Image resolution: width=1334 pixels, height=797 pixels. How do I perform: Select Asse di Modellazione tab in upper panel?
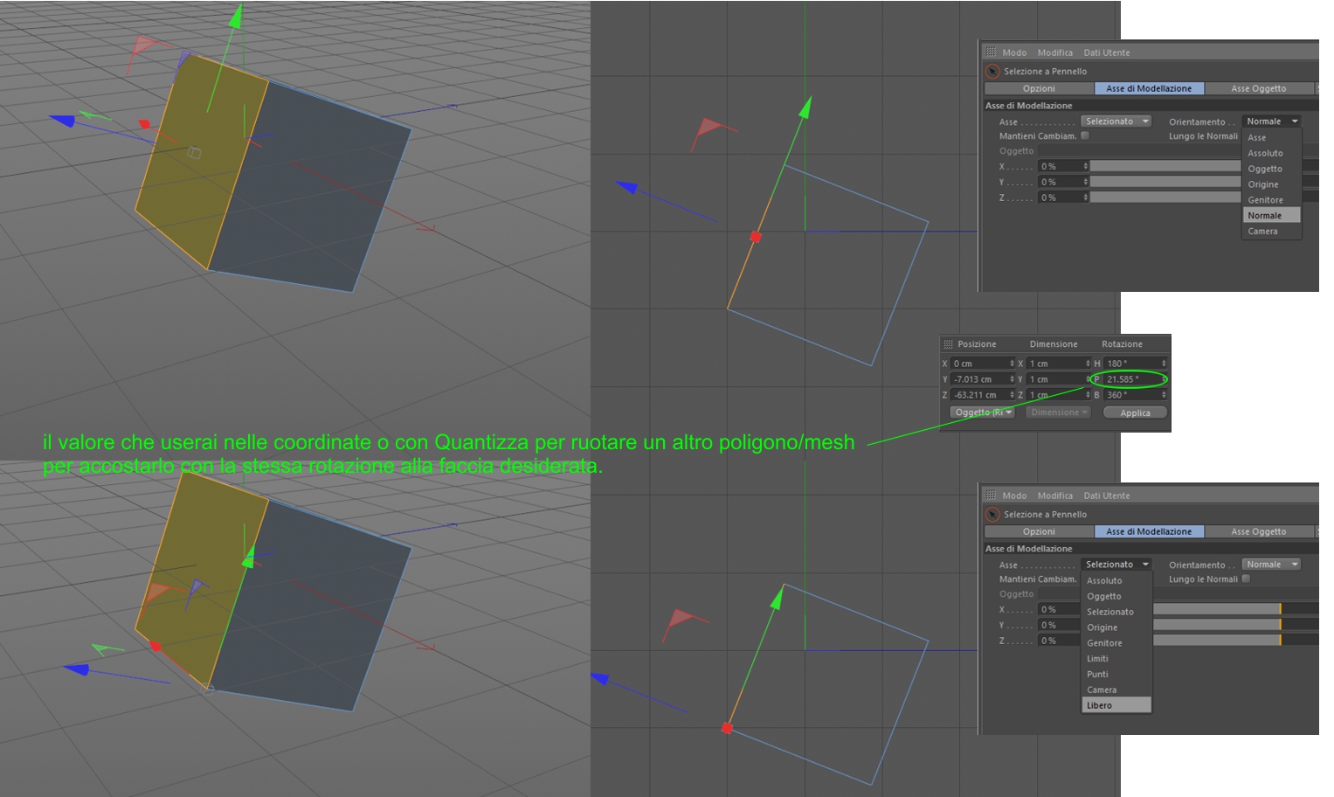[1149, 88]
